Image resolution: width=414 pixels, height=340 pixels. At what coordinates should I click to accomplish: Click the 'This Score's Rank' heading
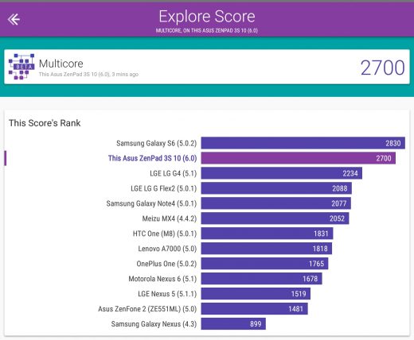45,123
